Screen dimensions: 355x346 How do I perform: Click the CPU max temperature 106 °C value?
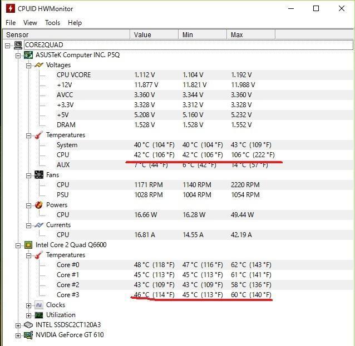pyautogui.click(x=253, y=155)
